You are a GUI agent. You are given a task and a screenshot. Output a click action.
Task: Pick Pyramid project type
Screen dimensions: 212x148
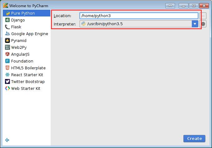point(26,41)
